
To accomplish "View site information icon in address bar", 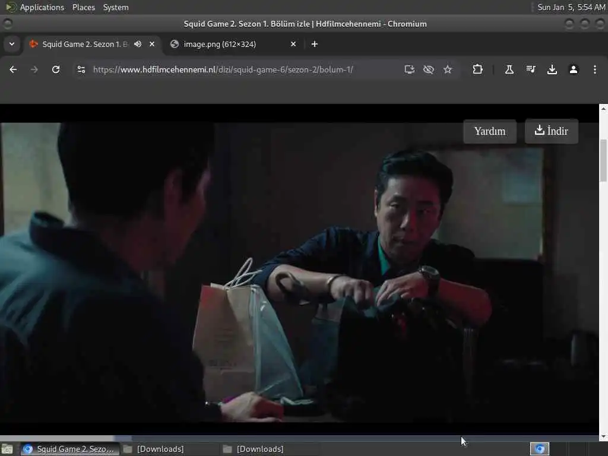I will (x=81, y=69).
